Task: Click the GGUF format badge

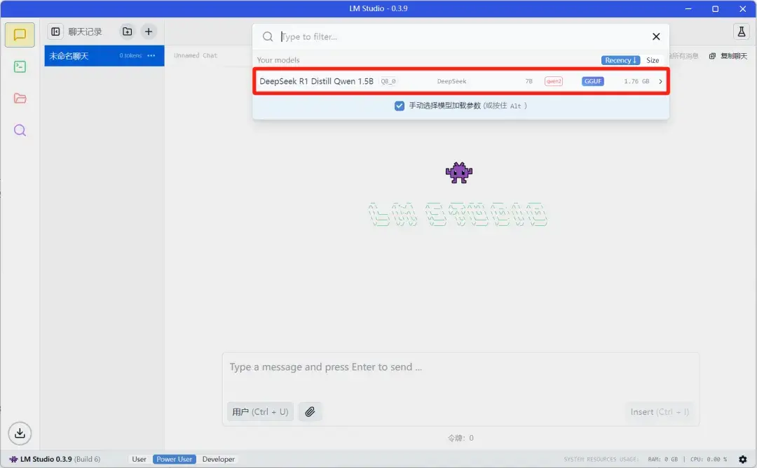Action: point(593,81)
